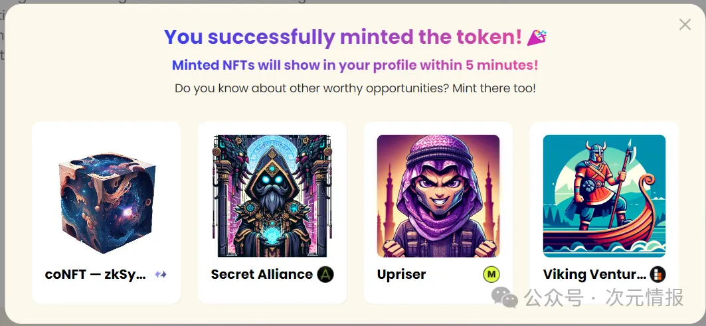
Task: Open the Viking Venture longboat artwork
Action: 604,196
